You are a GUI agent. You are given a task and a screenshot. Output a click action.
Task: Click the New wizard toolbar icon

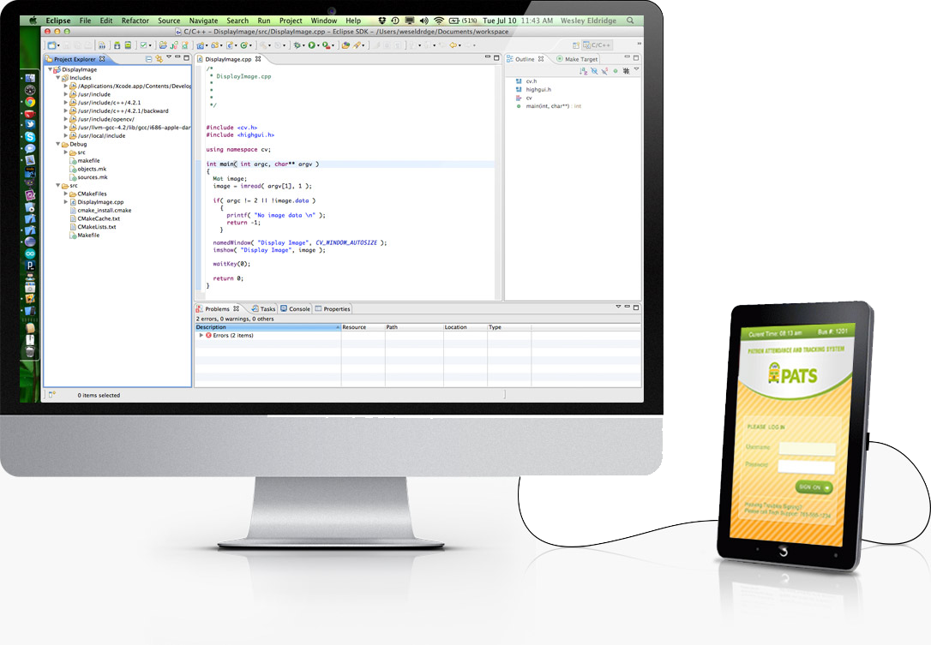click(51, 45)
